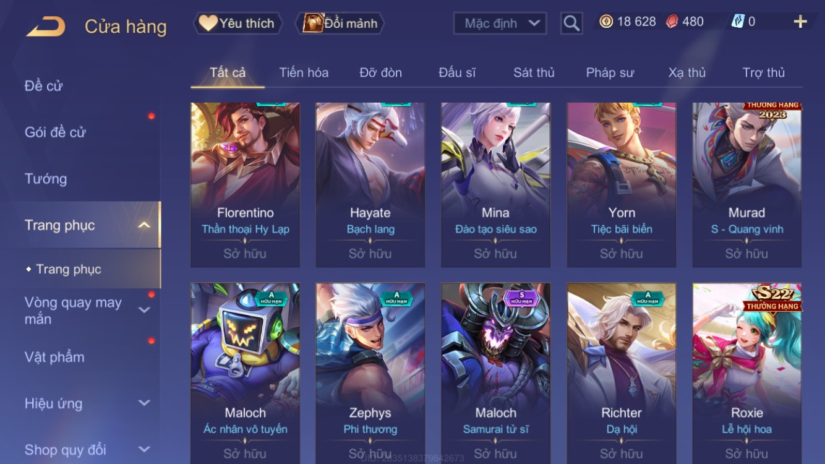
Task: Tap the plus icon to add currency
Action: pyautogui.click(x=800, y=22)
